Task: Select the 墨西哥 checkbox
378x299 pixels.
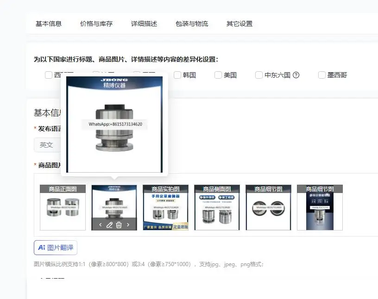Action: click(322, 75)
